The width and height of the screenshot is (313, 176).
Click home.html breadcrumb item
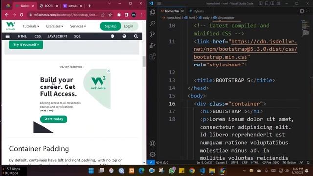click(x=172, y=18)
